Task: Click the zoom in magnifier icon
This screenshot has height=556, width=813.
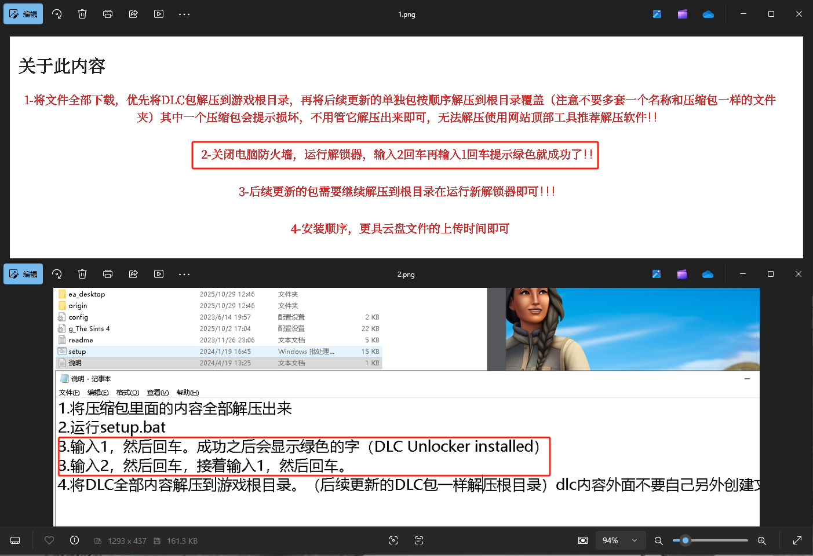Action: [761, 540]
